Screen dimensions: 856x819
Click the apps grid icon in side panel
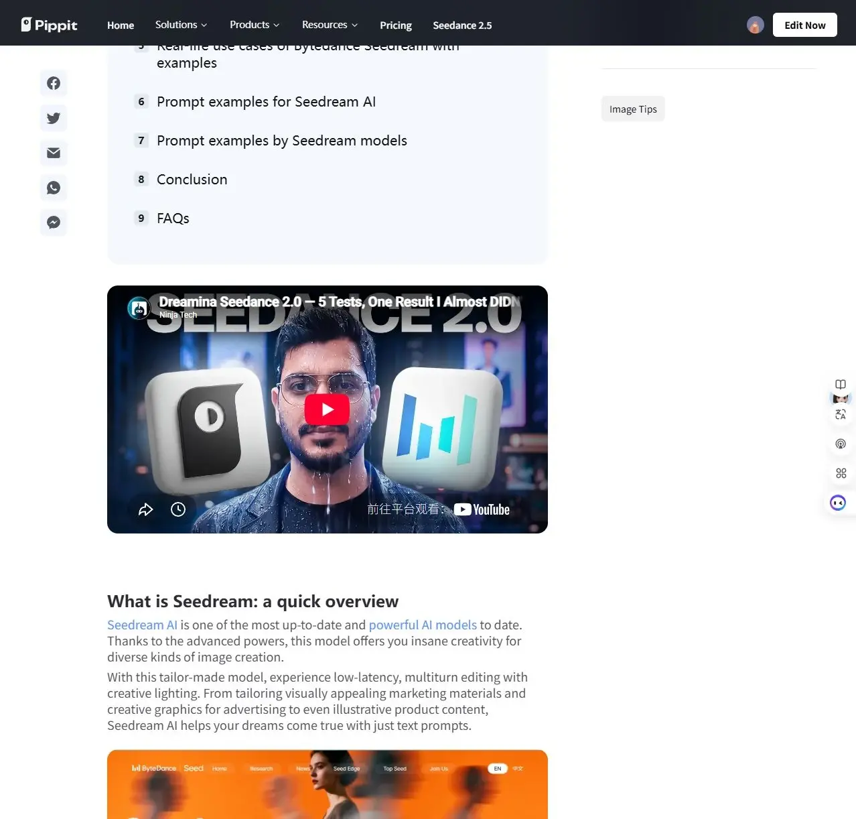(x=841, y=473)
